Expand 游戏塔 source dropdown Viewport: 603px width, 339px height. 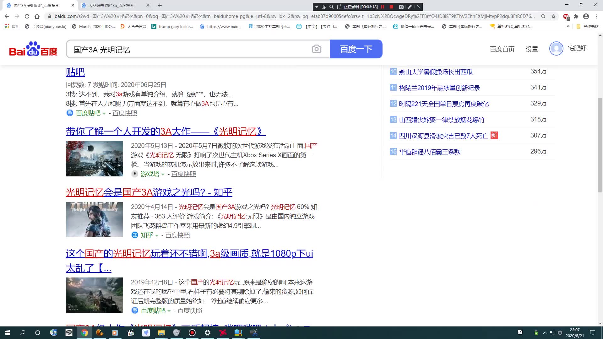163,174
